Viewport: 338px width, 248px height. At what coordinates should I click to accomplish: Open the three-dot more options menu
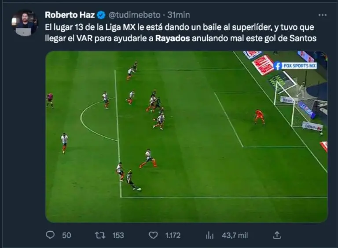tap(323, 15)
